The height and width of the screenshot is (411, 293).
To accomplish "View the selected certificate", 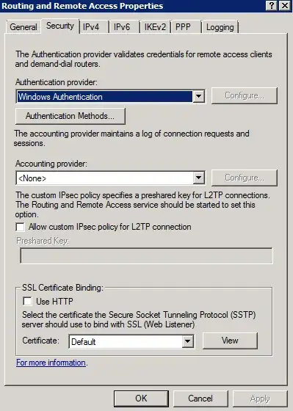I will pyautogui.click(x=230, y=341).
